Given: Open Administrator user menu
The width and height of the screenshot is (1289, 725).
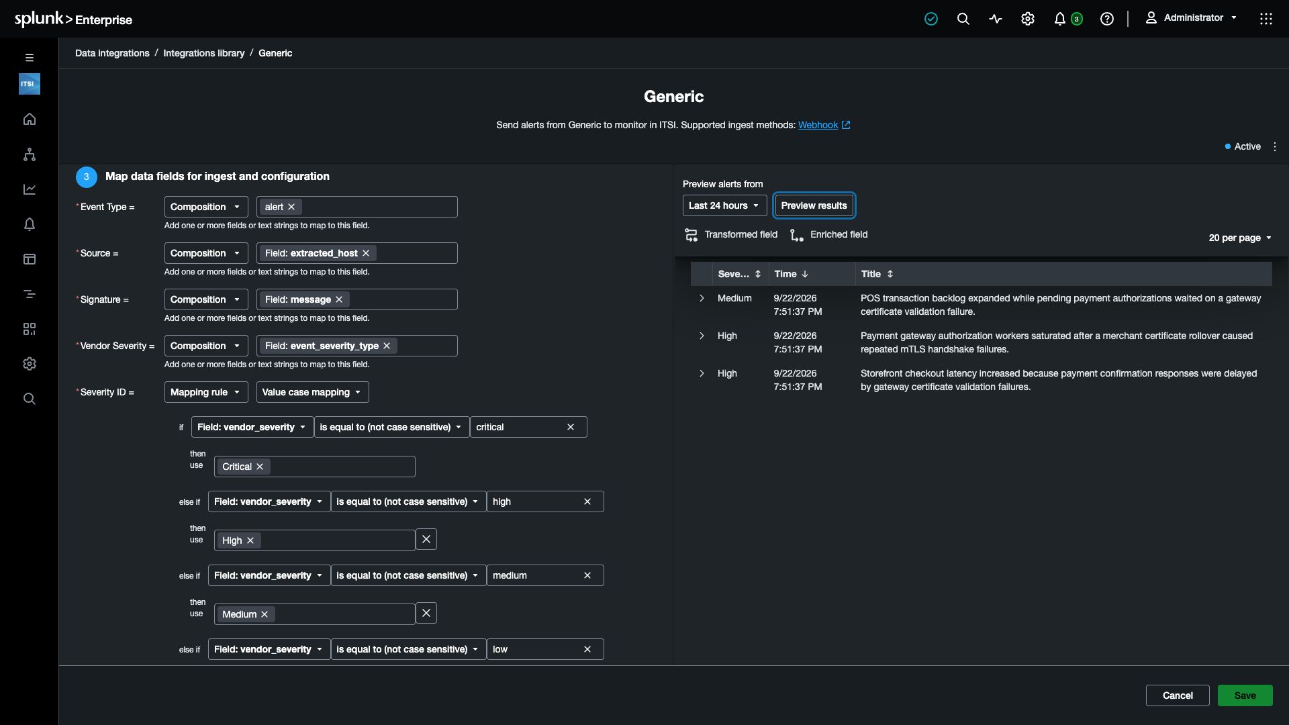Looking at the screenshot, I should click(1192, 18).
